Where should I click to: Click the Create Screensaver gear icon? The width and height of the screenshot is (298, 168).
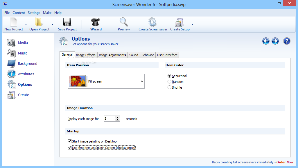coord(152,22)
